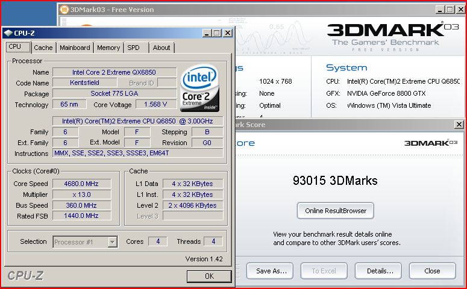Click the System heading in 3DMark03

346,67
